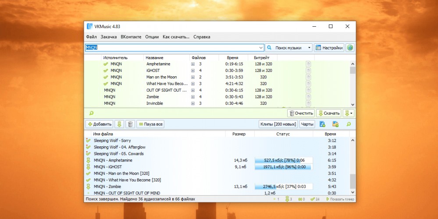438x219 pixels.
Task: Expand file list for iGHOST
Action: [193, 71]
